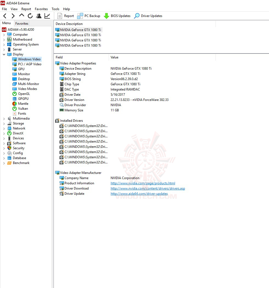Expand the Motherboard tree node

tap(4, 40)
